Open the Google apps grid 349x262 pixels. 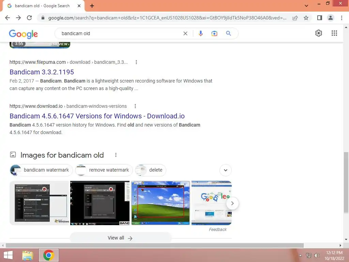[x=334, y=33]
